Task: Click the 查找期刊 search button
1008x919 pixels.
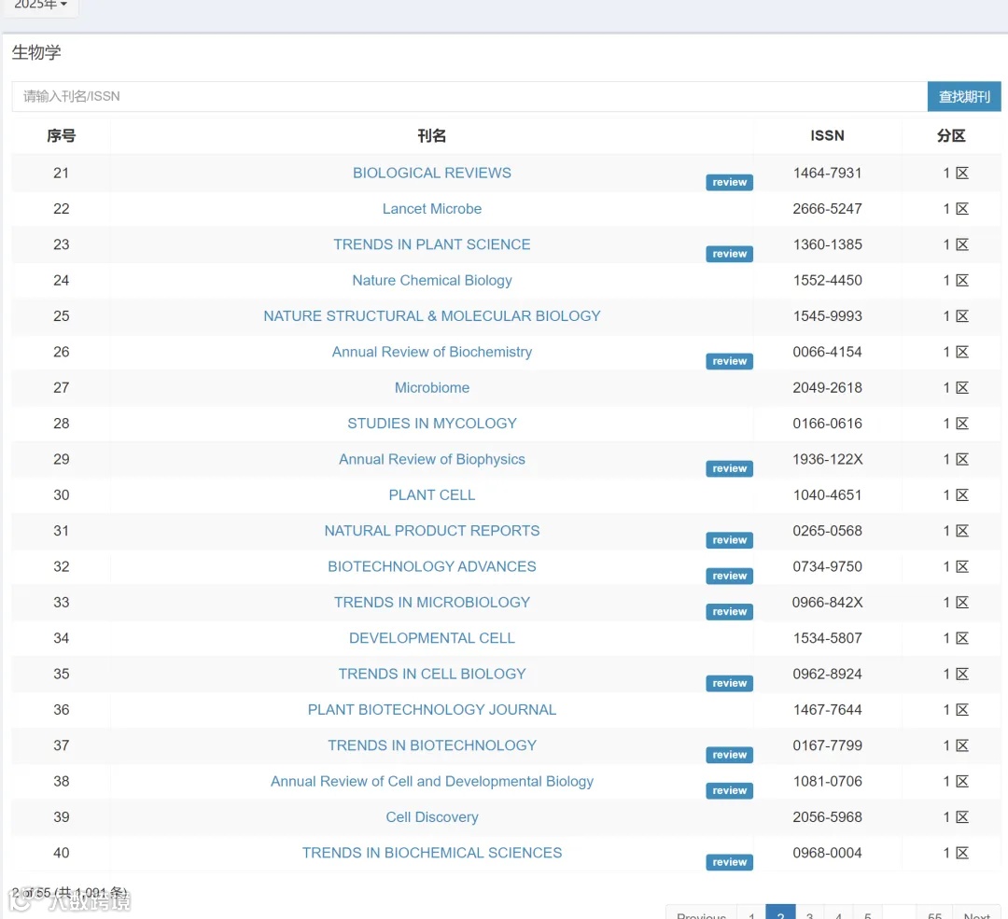Action: [964, 96]
